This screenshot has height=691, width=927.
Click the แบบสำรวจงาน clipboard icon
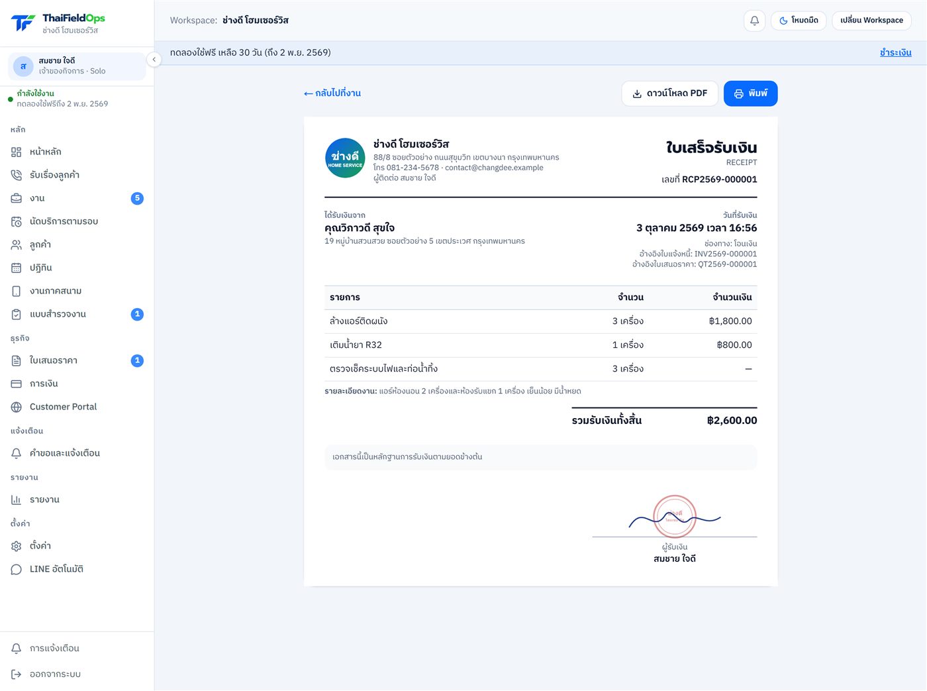pos(17,314)
